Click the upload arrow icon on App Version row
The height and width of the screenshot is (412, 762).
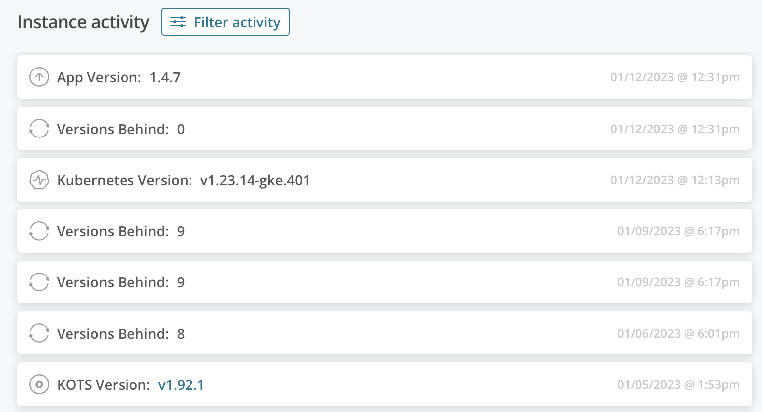pyautogui.click(x=39, y=77)
